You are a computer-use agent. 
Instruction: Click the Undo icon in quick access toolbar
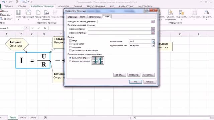tap(4, 2)
